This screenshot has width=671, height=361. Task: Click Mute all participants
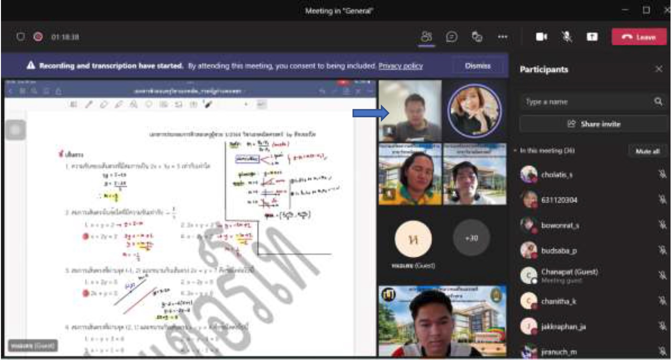pyautogui.click(x=647, y=151)
